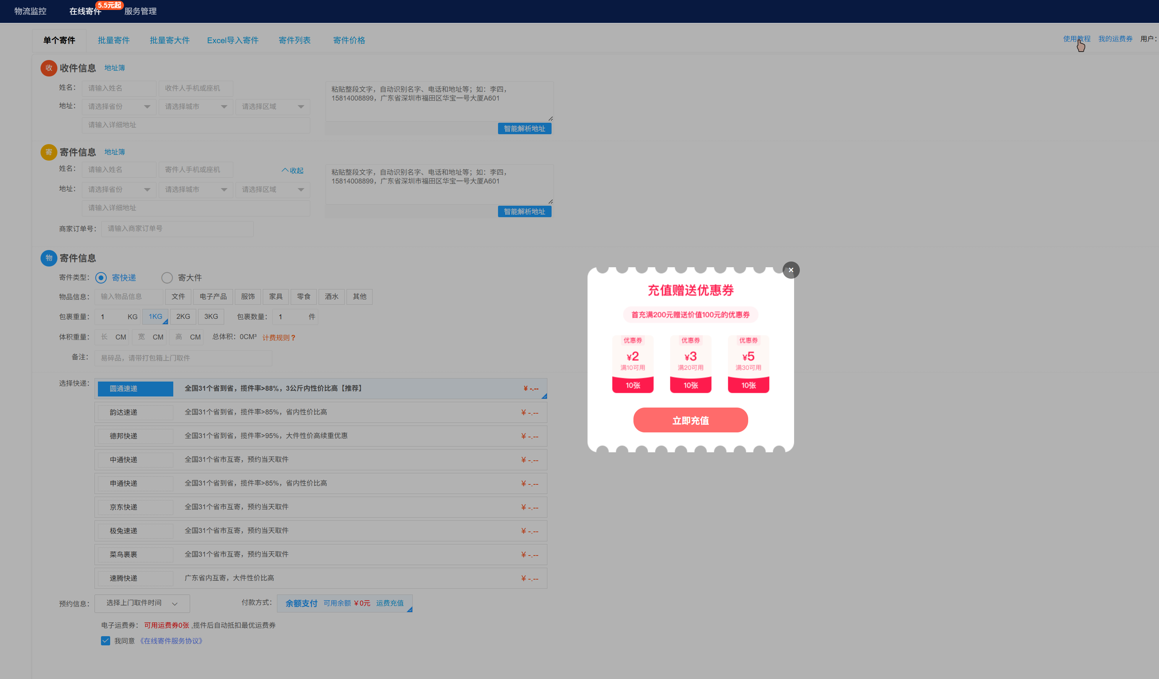The image size is (1159, 679).
Task: Uncheck the service agreement checkbox
Action: click(x=105, y=641)
